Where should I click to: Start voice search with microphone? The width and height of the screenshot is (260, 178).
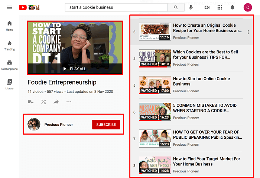click(191, 7)
